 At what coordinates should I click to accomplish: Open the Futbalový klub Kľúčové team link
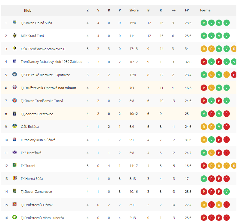[x=38, y=140]
